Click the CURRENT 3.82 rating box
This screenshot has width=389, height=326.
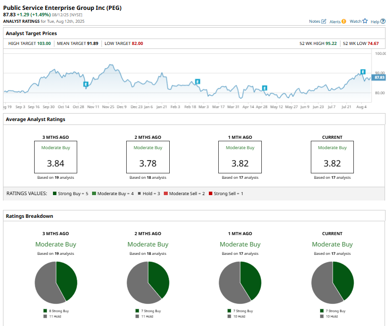[332, 157]
